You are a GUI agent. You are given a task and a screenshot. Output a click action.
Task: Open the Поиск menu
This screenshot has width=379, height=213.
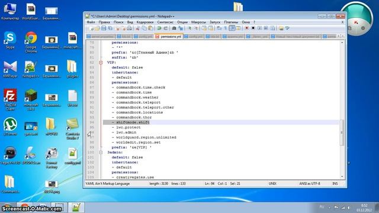[x=118, y=22]
